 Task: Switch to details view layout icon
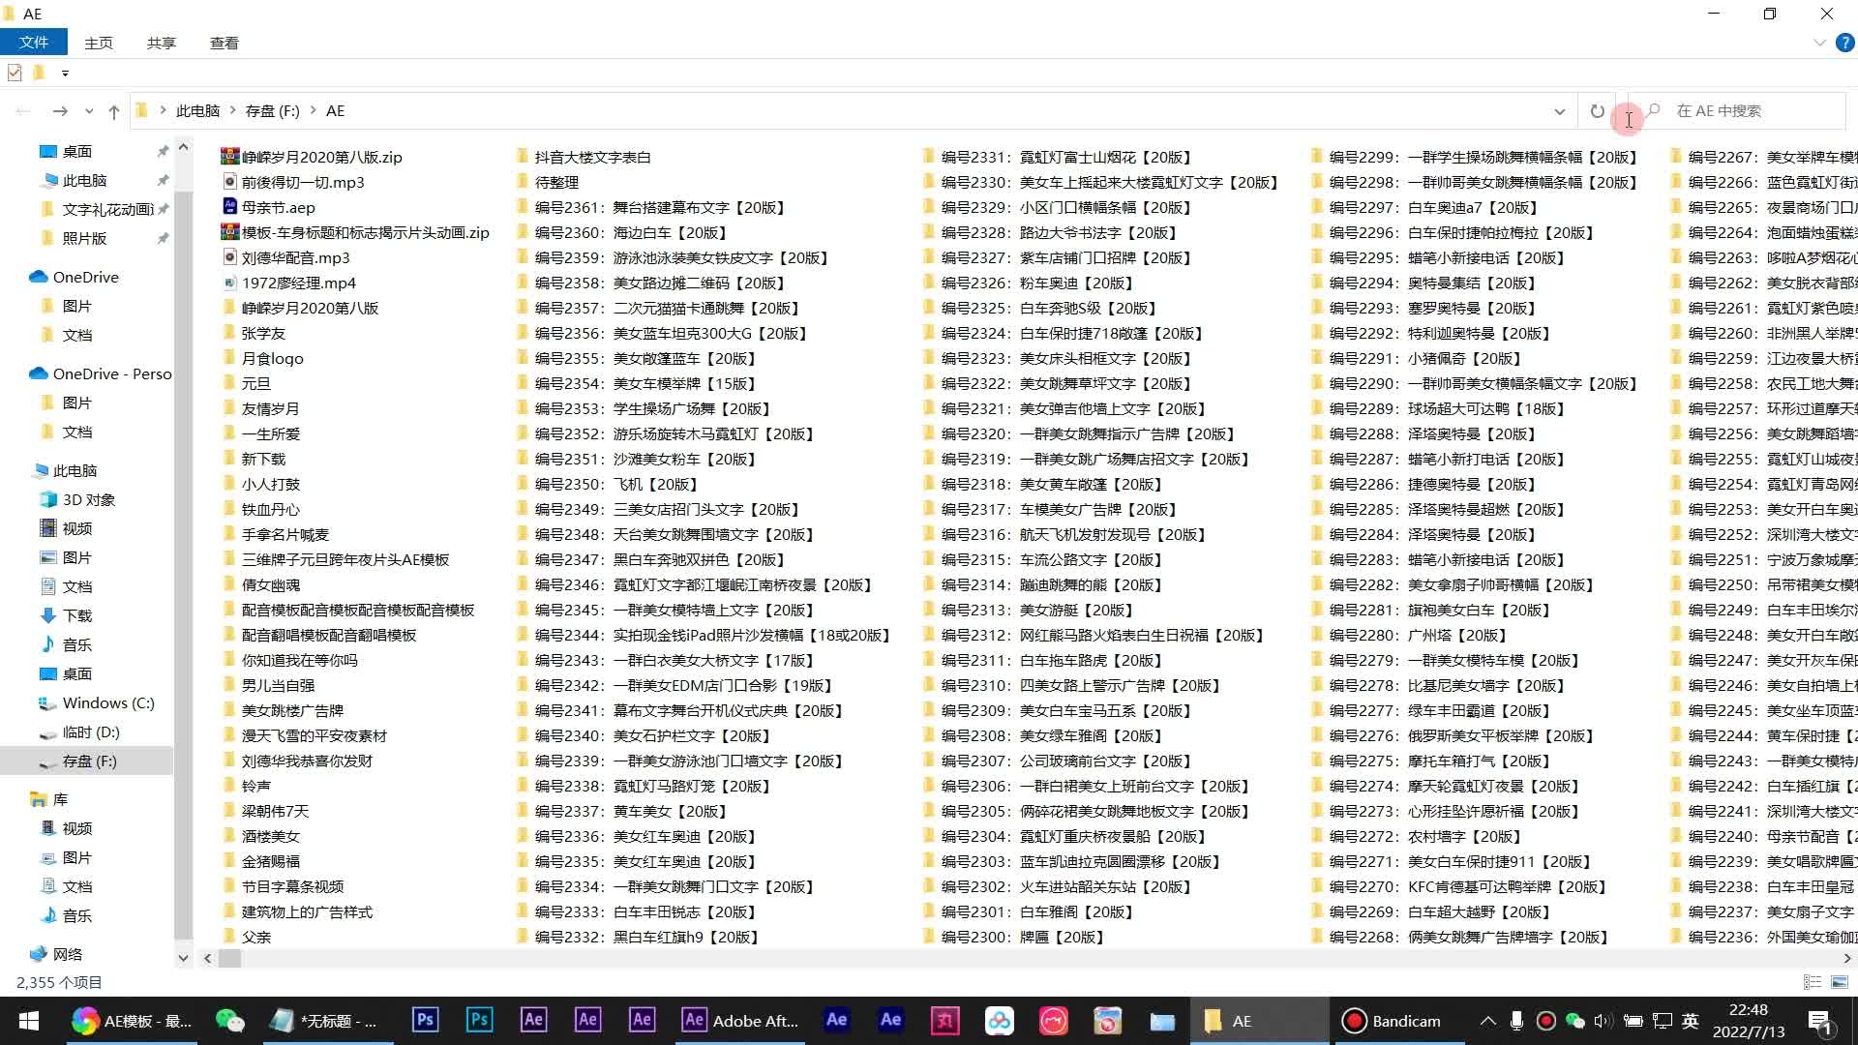1813,982
